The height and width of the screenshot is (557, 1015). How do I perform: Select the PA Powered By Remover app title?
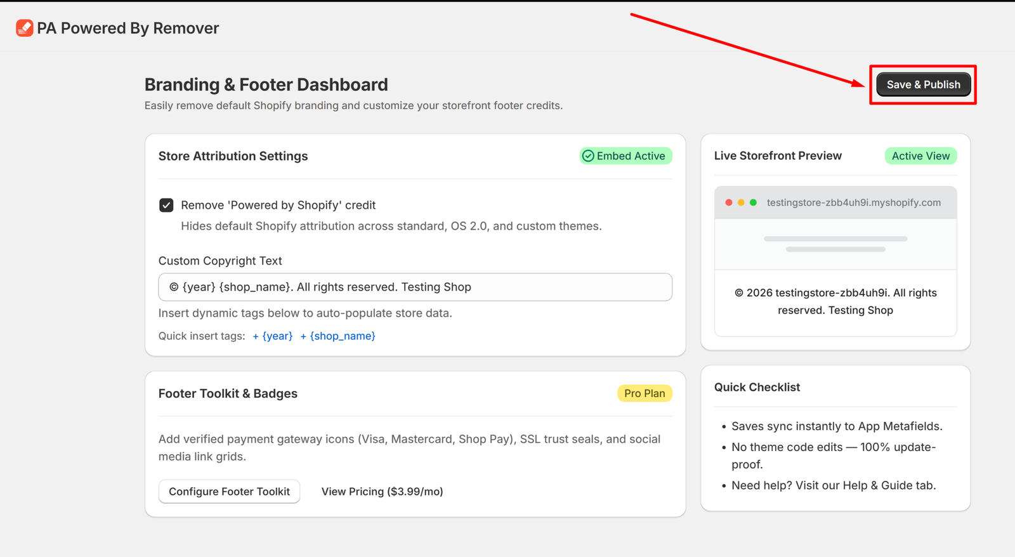(128, 28)
